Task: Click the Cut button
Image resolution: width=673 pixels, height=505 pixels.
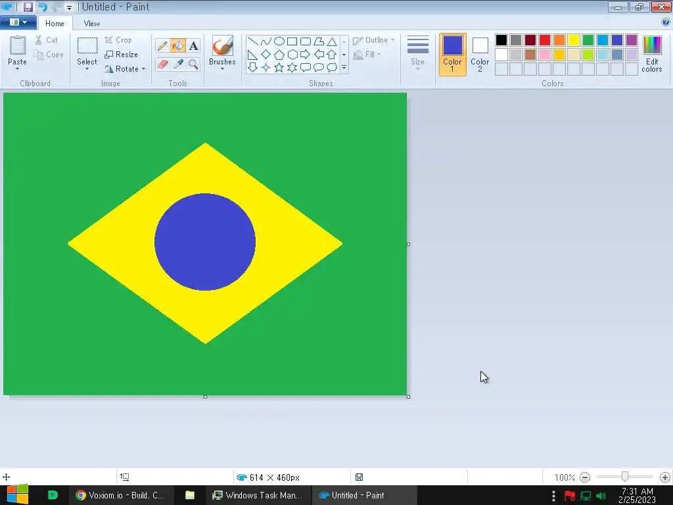Action: pyautogui.click(x=47, y=40)
